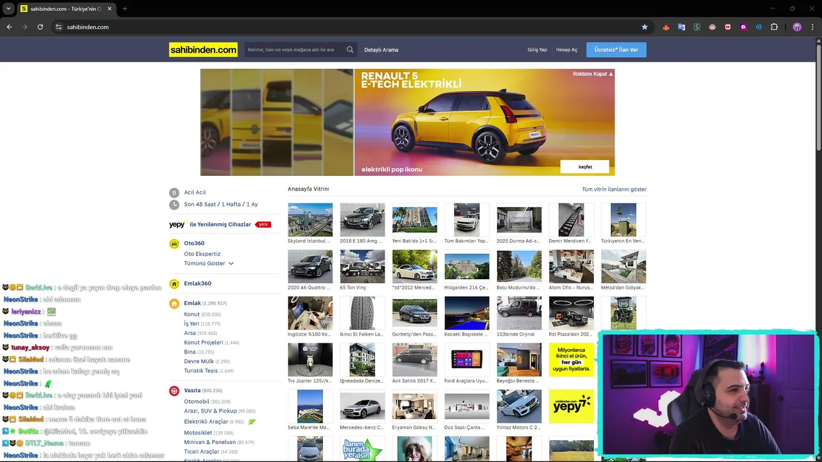Close the sahibinden.com tab
Image resolution: width=822 pixels, height=462 pixels.
click(x=109, y=8)
